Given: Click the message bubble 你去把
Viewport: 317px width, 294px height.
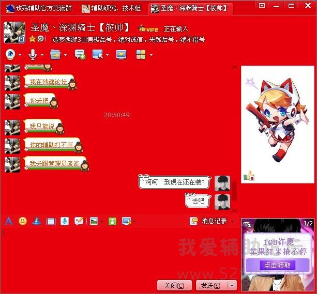Looking at the screenshot, I should [41, 101].
